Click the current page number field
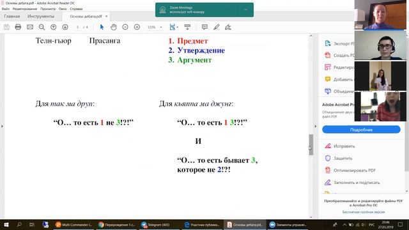Image resolution: width=409 pixels, height=230 pixels. coord(77,27)
